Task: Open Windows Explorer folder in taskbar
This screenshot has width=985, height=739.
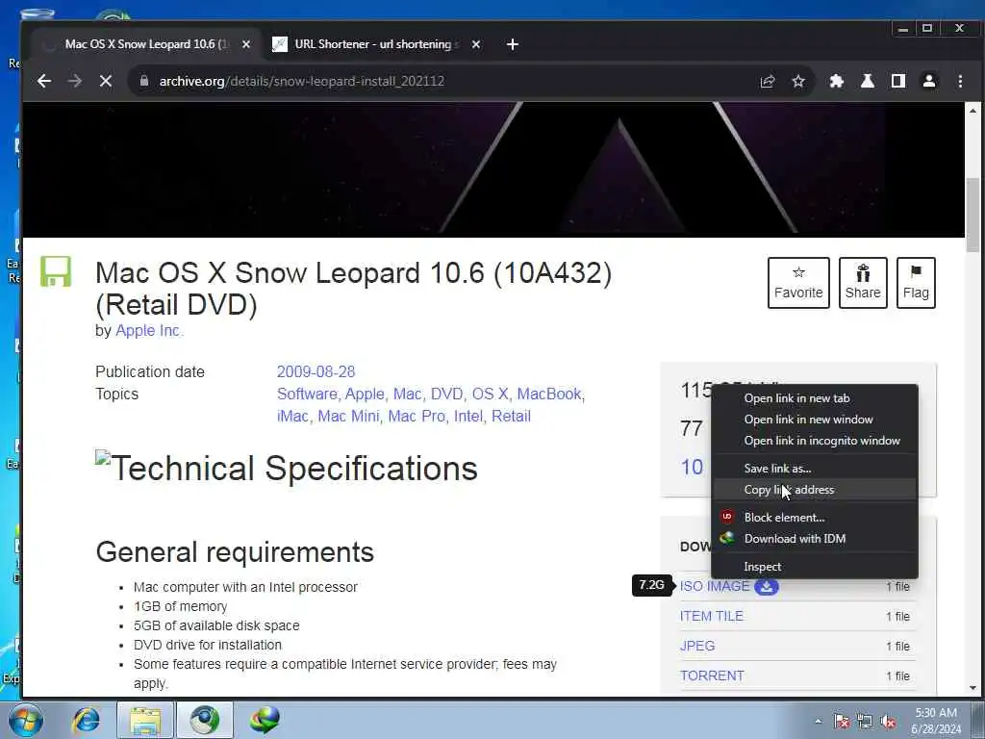Action: click(x=145, y=720)
